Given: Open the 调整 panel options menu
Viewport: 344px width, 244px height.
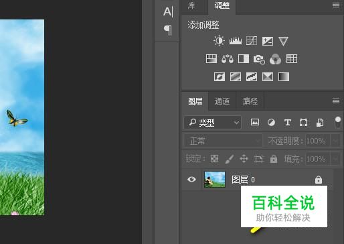Looking at the screenshot, I should [x=336, y=5].
